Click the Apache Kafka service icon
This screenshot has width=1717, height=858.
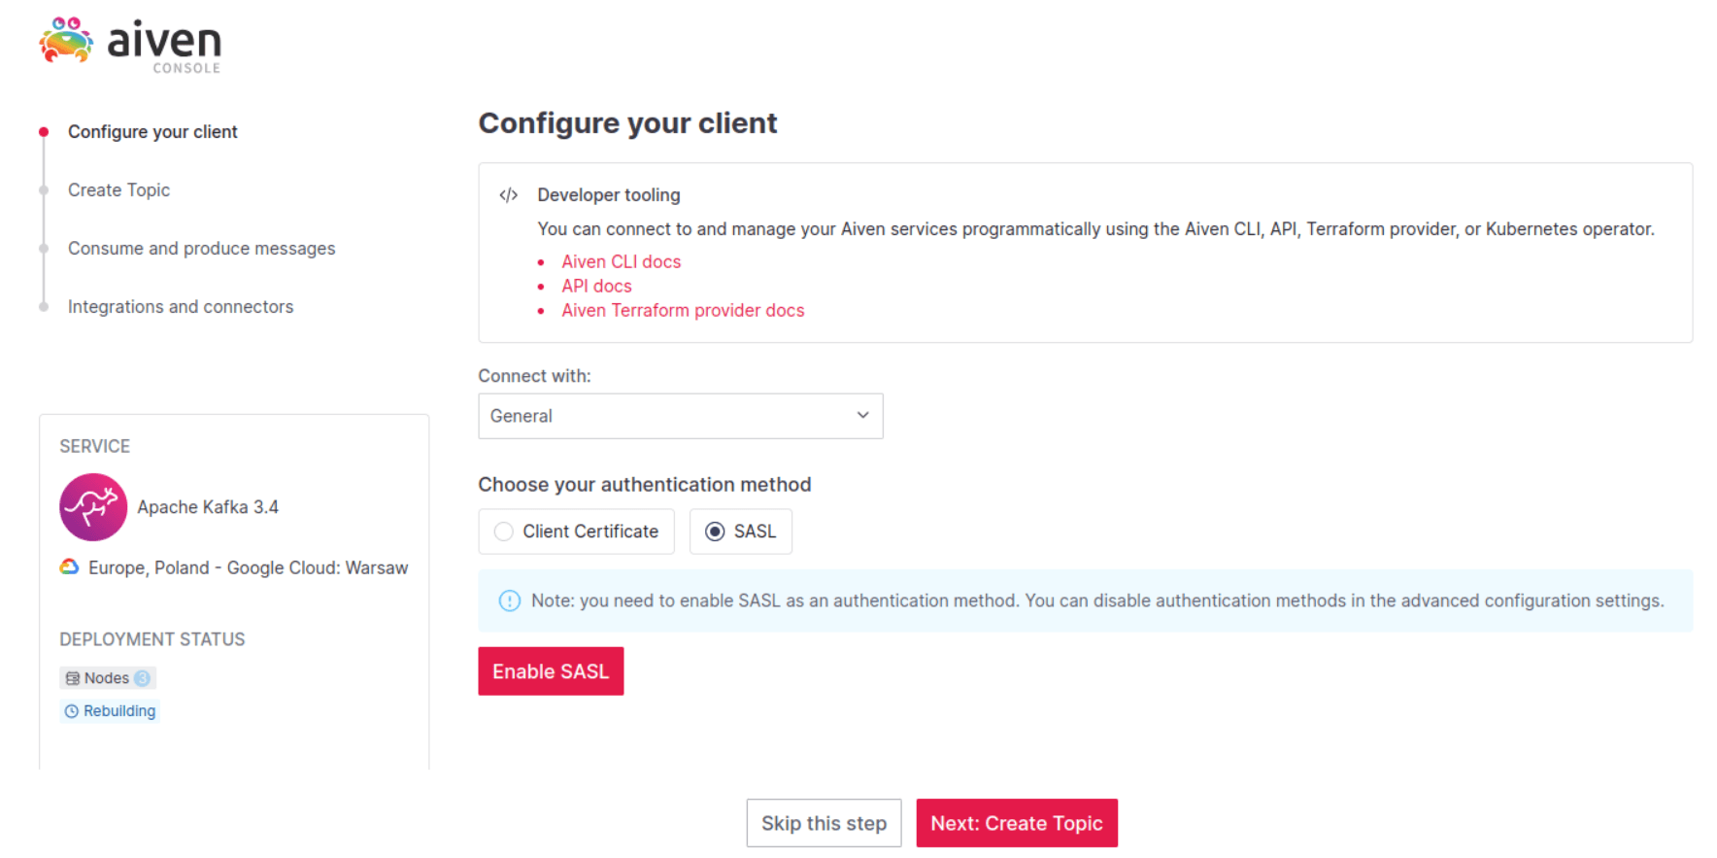coord(93,507)
